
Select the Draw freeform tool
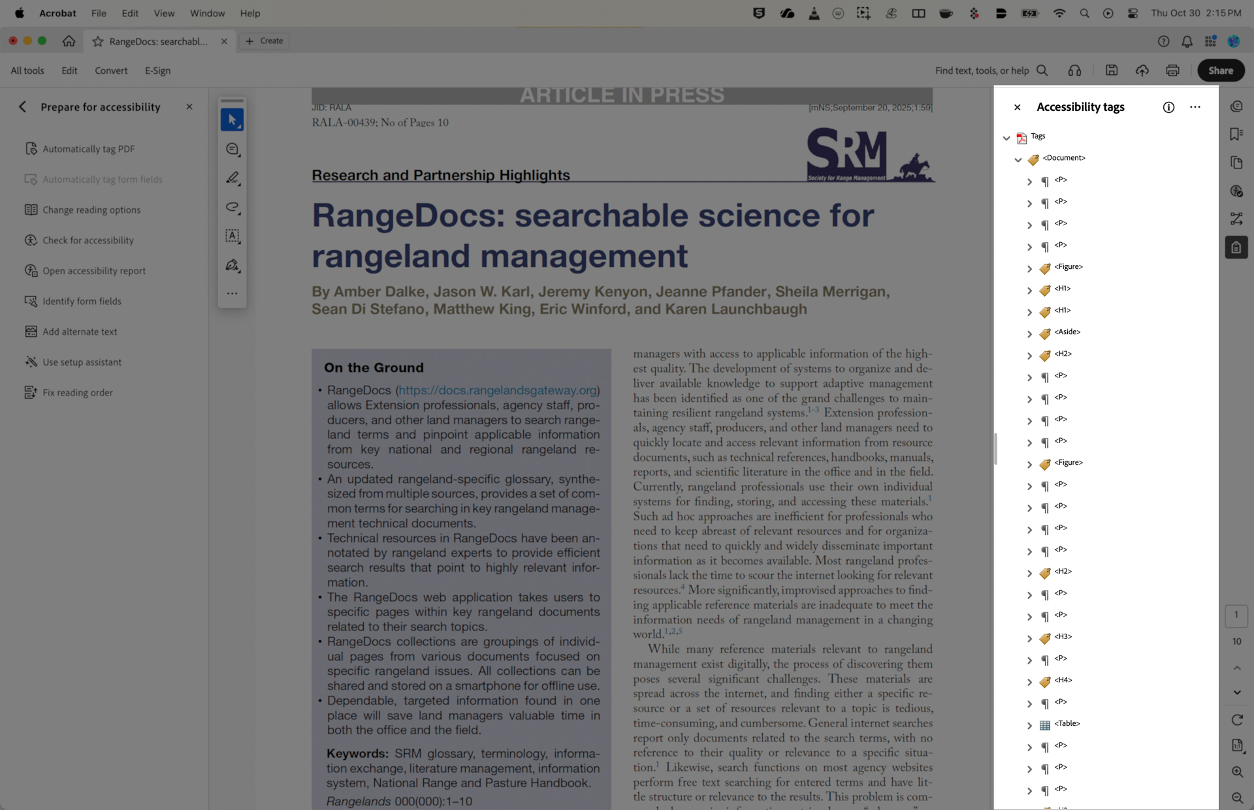click(x=232, y=208)
